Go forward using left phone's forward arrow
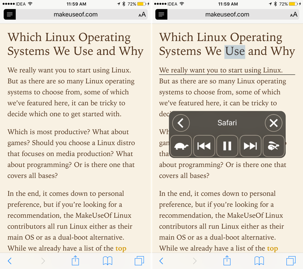This screenshot has height=269, width=303. click(43, 261)
